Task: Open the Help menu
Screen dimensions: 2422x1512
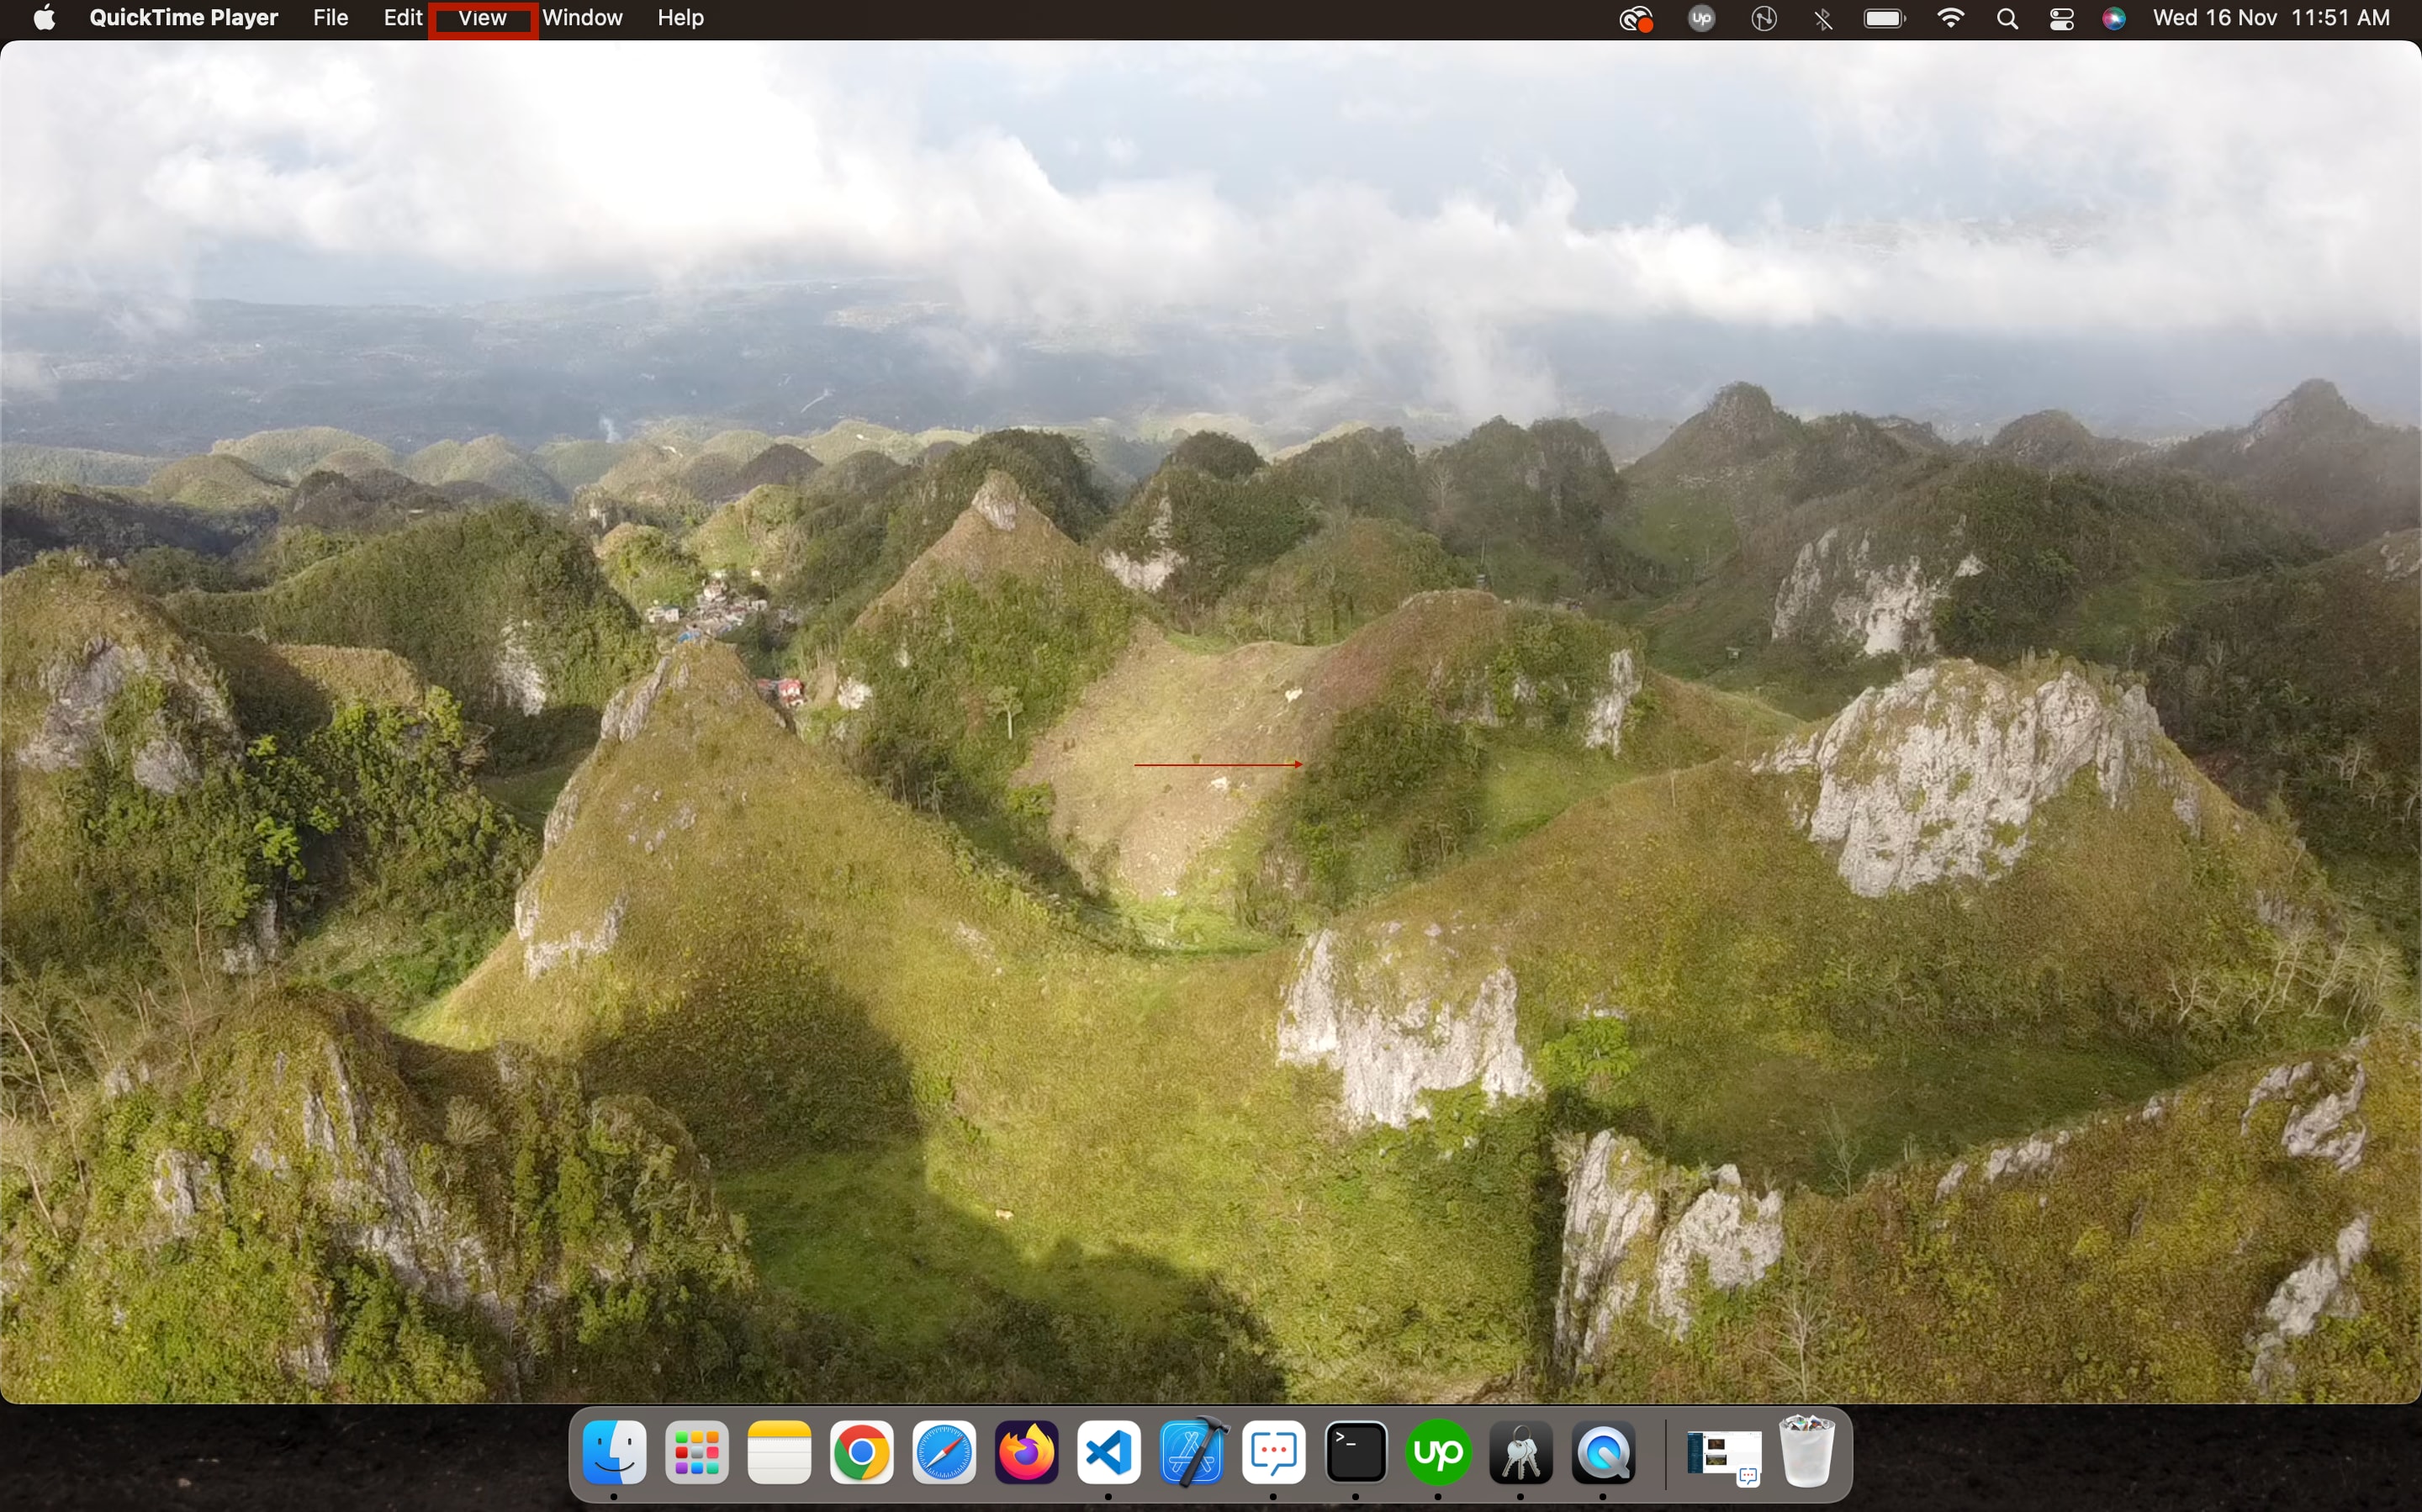Action: click(680, 18)
